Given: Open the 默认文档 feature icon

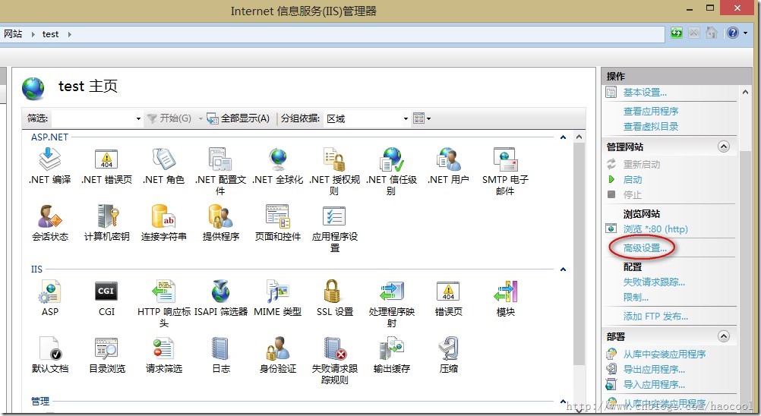Looking at the screenshot, I should coord(49,349).
